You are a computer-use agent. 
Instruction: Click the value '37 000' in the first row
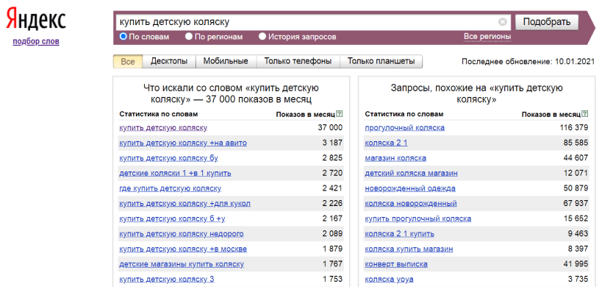pyautogui.click(x=330, y=127)
